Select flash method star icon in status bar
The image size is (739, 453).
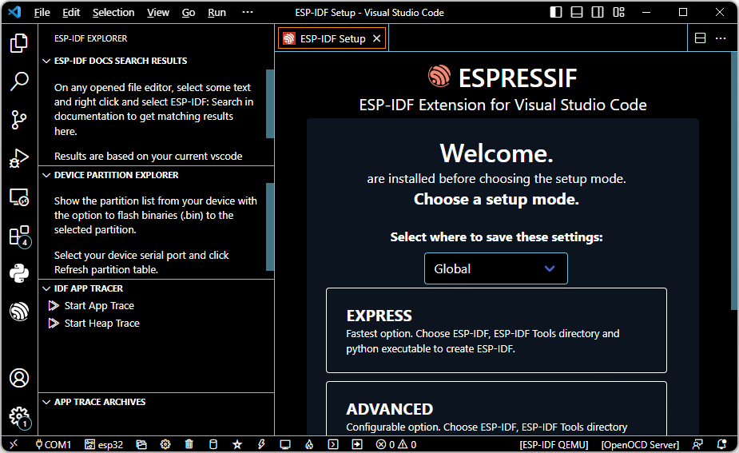[x=237, y=444]
